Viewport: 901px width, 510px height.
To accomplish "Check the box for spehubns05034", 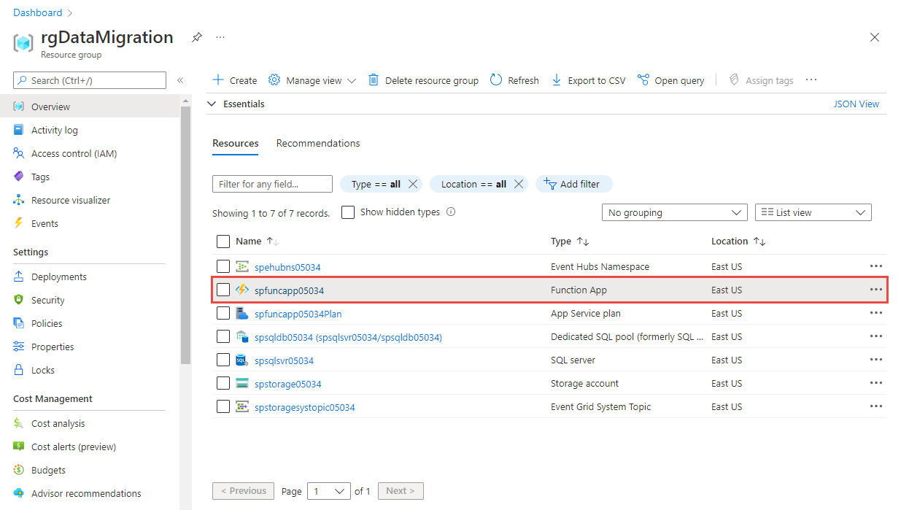I will point(223,266).
